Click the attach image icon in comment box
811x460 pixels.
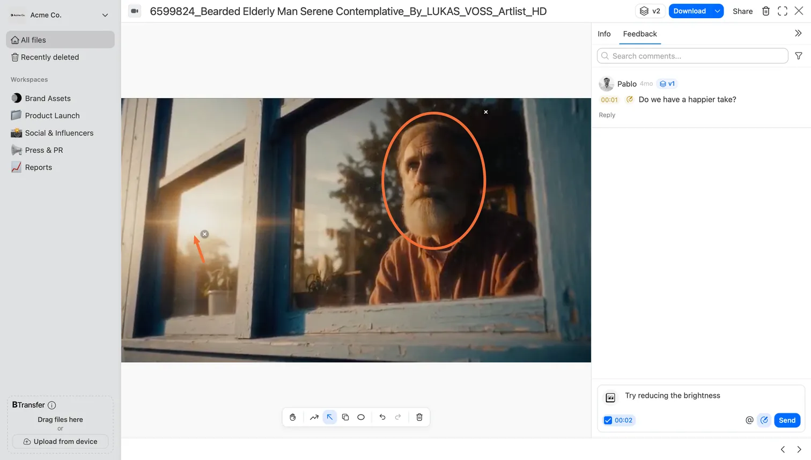pyautogui.click(x=610, y=397)
